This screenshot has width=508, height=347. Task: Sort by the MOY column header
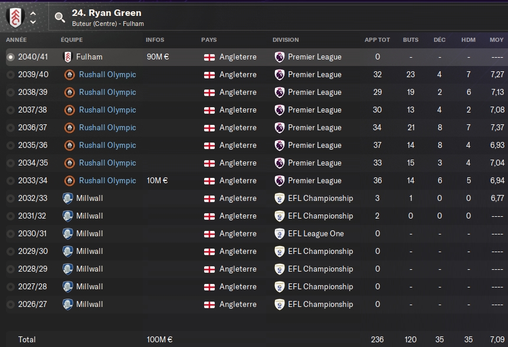[x=496, y=40]
